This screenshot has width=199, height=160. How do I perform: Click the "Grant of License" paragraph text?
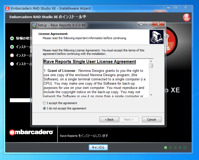tap(95, 83)
